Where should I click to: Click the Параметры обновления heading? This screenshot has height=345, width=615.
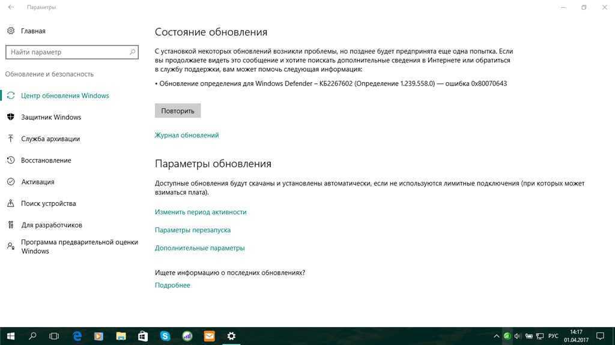(x=213, y=163)
